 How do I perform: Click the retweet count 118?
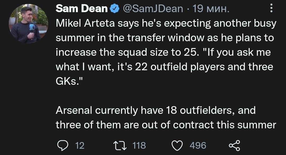pos(139,145)
